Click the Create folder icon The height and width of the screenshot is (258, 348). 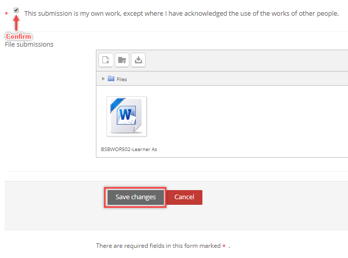[122, 60]
